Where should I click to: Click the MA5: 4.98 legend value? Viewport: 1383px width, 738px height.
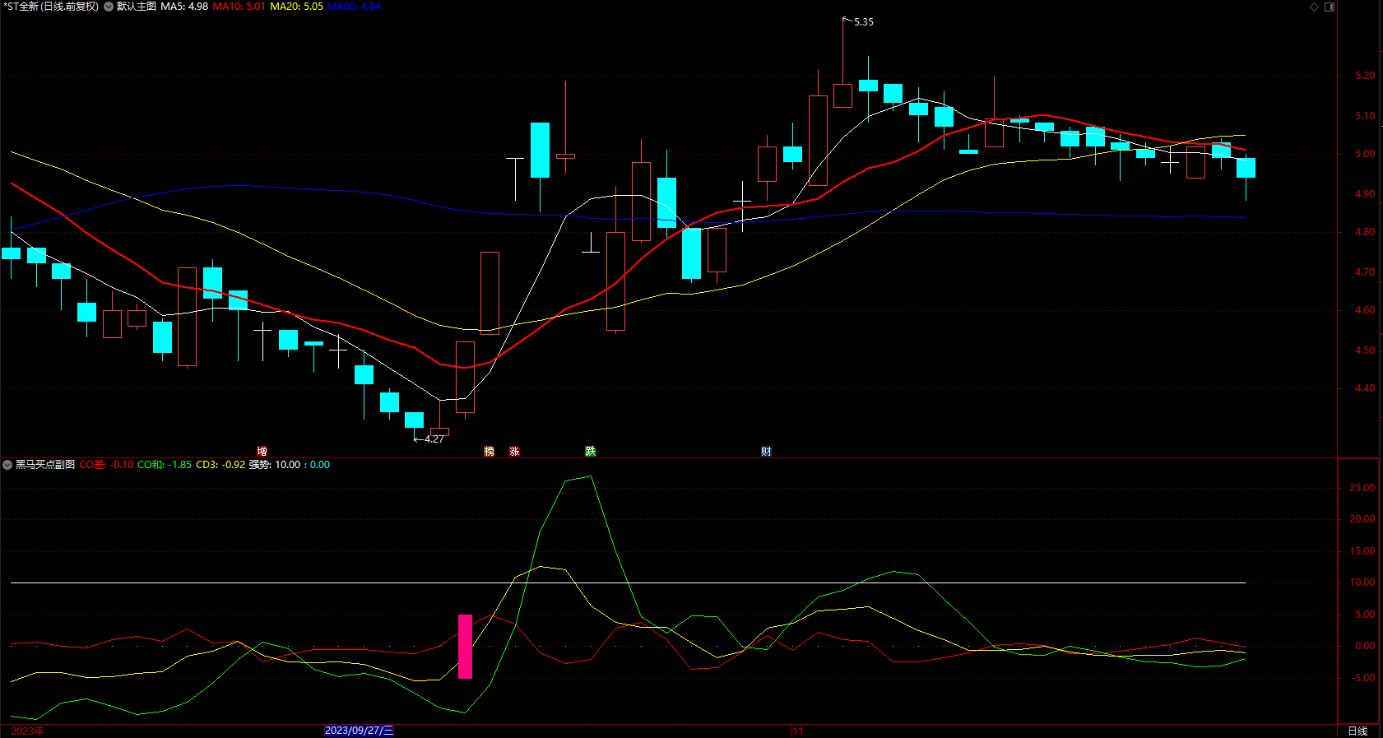(184, 7)
